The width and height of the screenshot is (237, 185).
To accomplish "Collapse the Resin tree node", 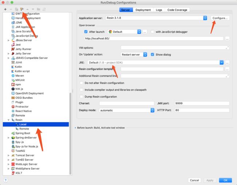I will tap(9, 120).
